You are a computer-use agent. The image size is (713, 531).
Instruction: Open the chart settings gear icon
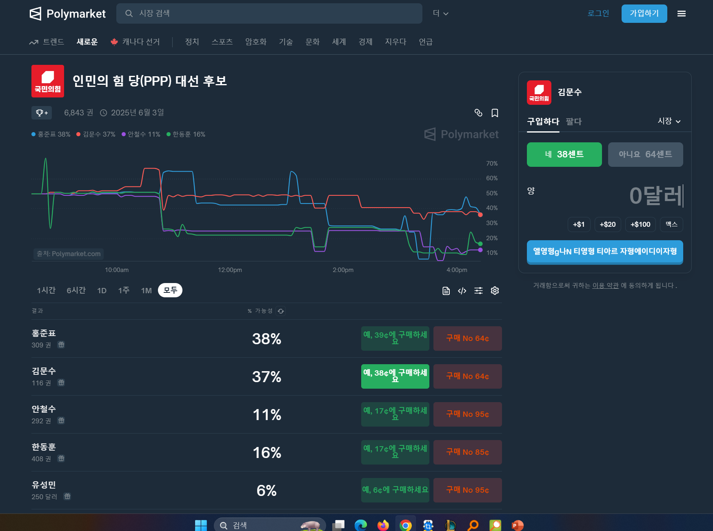[x=495, y=291]
